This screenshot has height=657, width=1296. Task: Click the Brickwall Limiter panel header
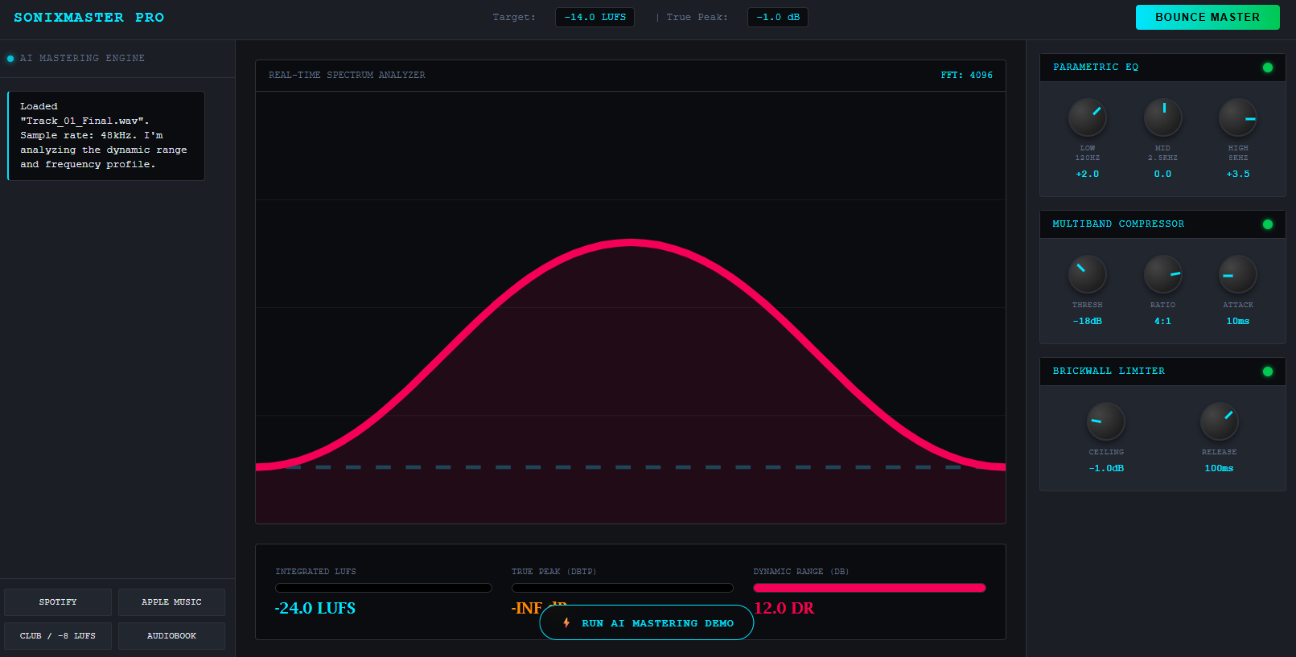(x=1162, y=372)
